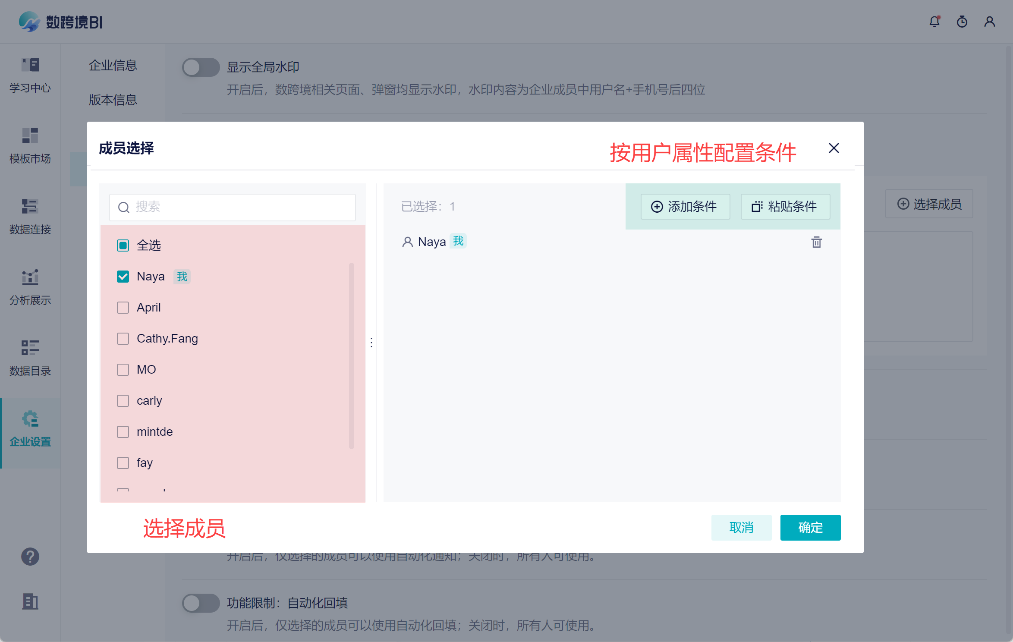Open the user profile icon
Image resolution: width=1013 pixels, height=642 pixels.
tap(990, 22)
